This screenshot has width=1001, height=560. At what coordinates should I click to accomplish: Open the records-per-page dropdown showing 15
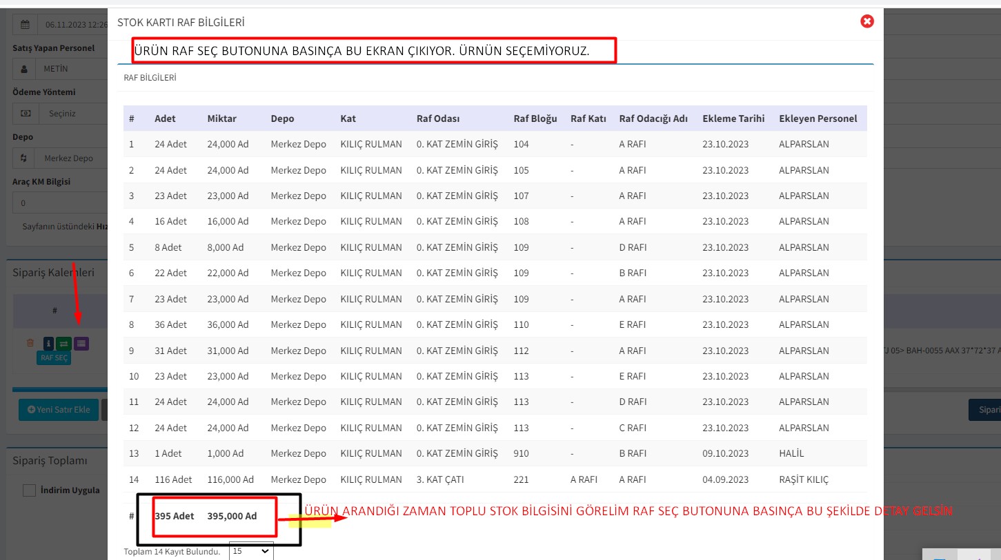[x=251, y=551]
